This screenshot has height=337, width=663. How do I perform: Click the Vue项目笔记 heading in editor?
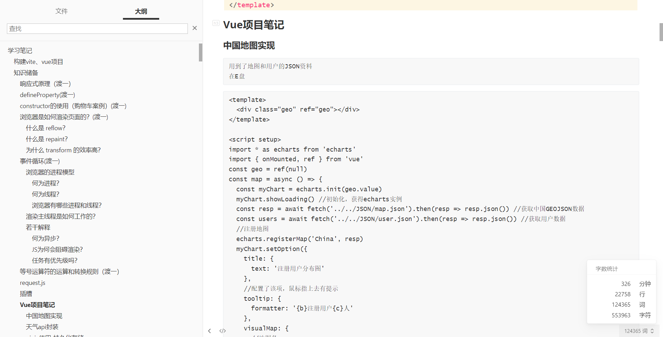253,25
